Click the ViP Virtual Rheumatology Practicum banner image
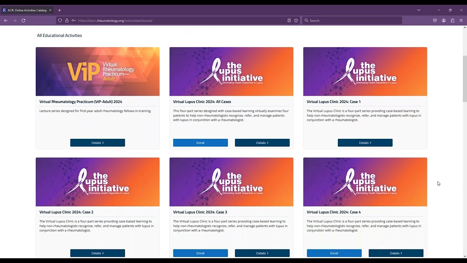 97,72
